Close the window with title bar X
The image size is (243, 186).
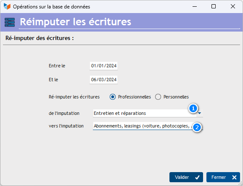coord(233,6)
